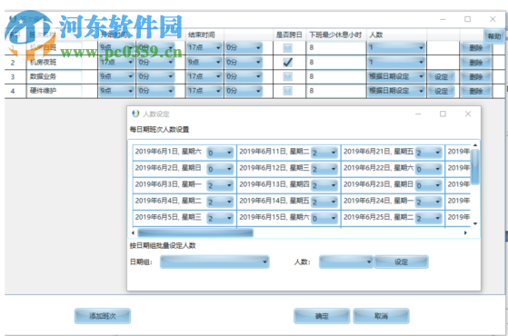508x336 pixels.
Task: Click the horizontal scrollbar thumb in date grid
Action: (x=195, y=232)
